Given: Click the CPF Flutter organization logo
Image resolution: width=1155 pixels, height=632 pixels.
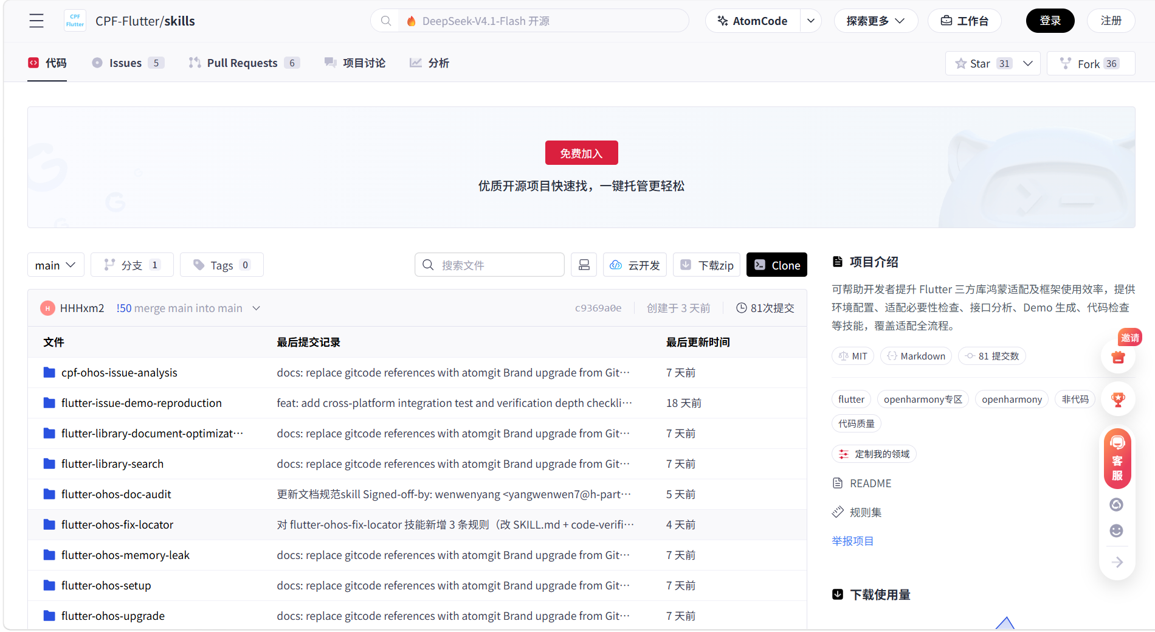Looking at the screenshot, I should pyautogui.click(x=75, y=21).
